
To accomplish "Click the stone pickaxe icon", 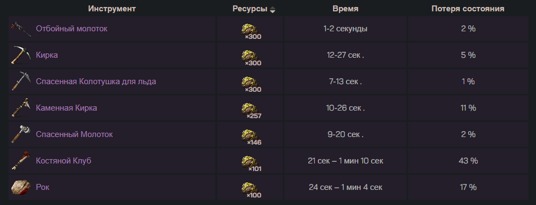I will coord(22,108).
